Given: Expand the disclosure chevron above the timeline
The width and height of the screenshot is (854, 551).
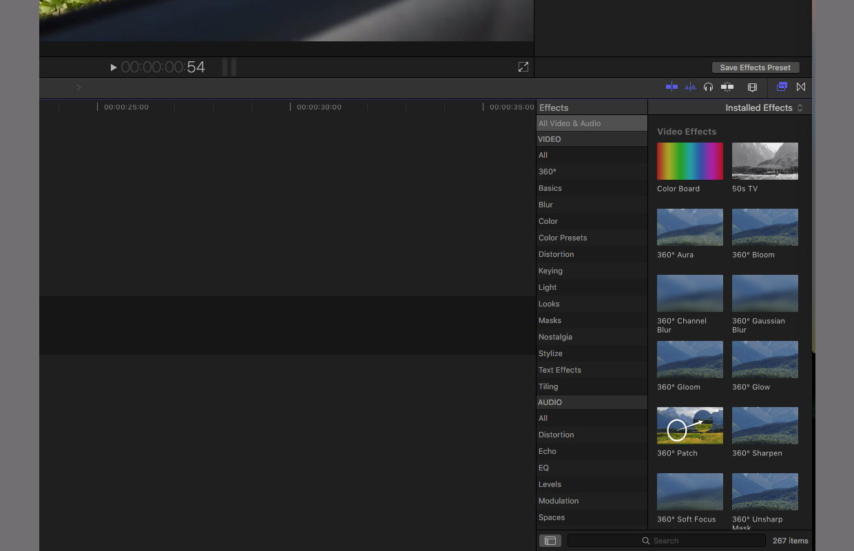Looking at the screenshot, I should [78, 87].
